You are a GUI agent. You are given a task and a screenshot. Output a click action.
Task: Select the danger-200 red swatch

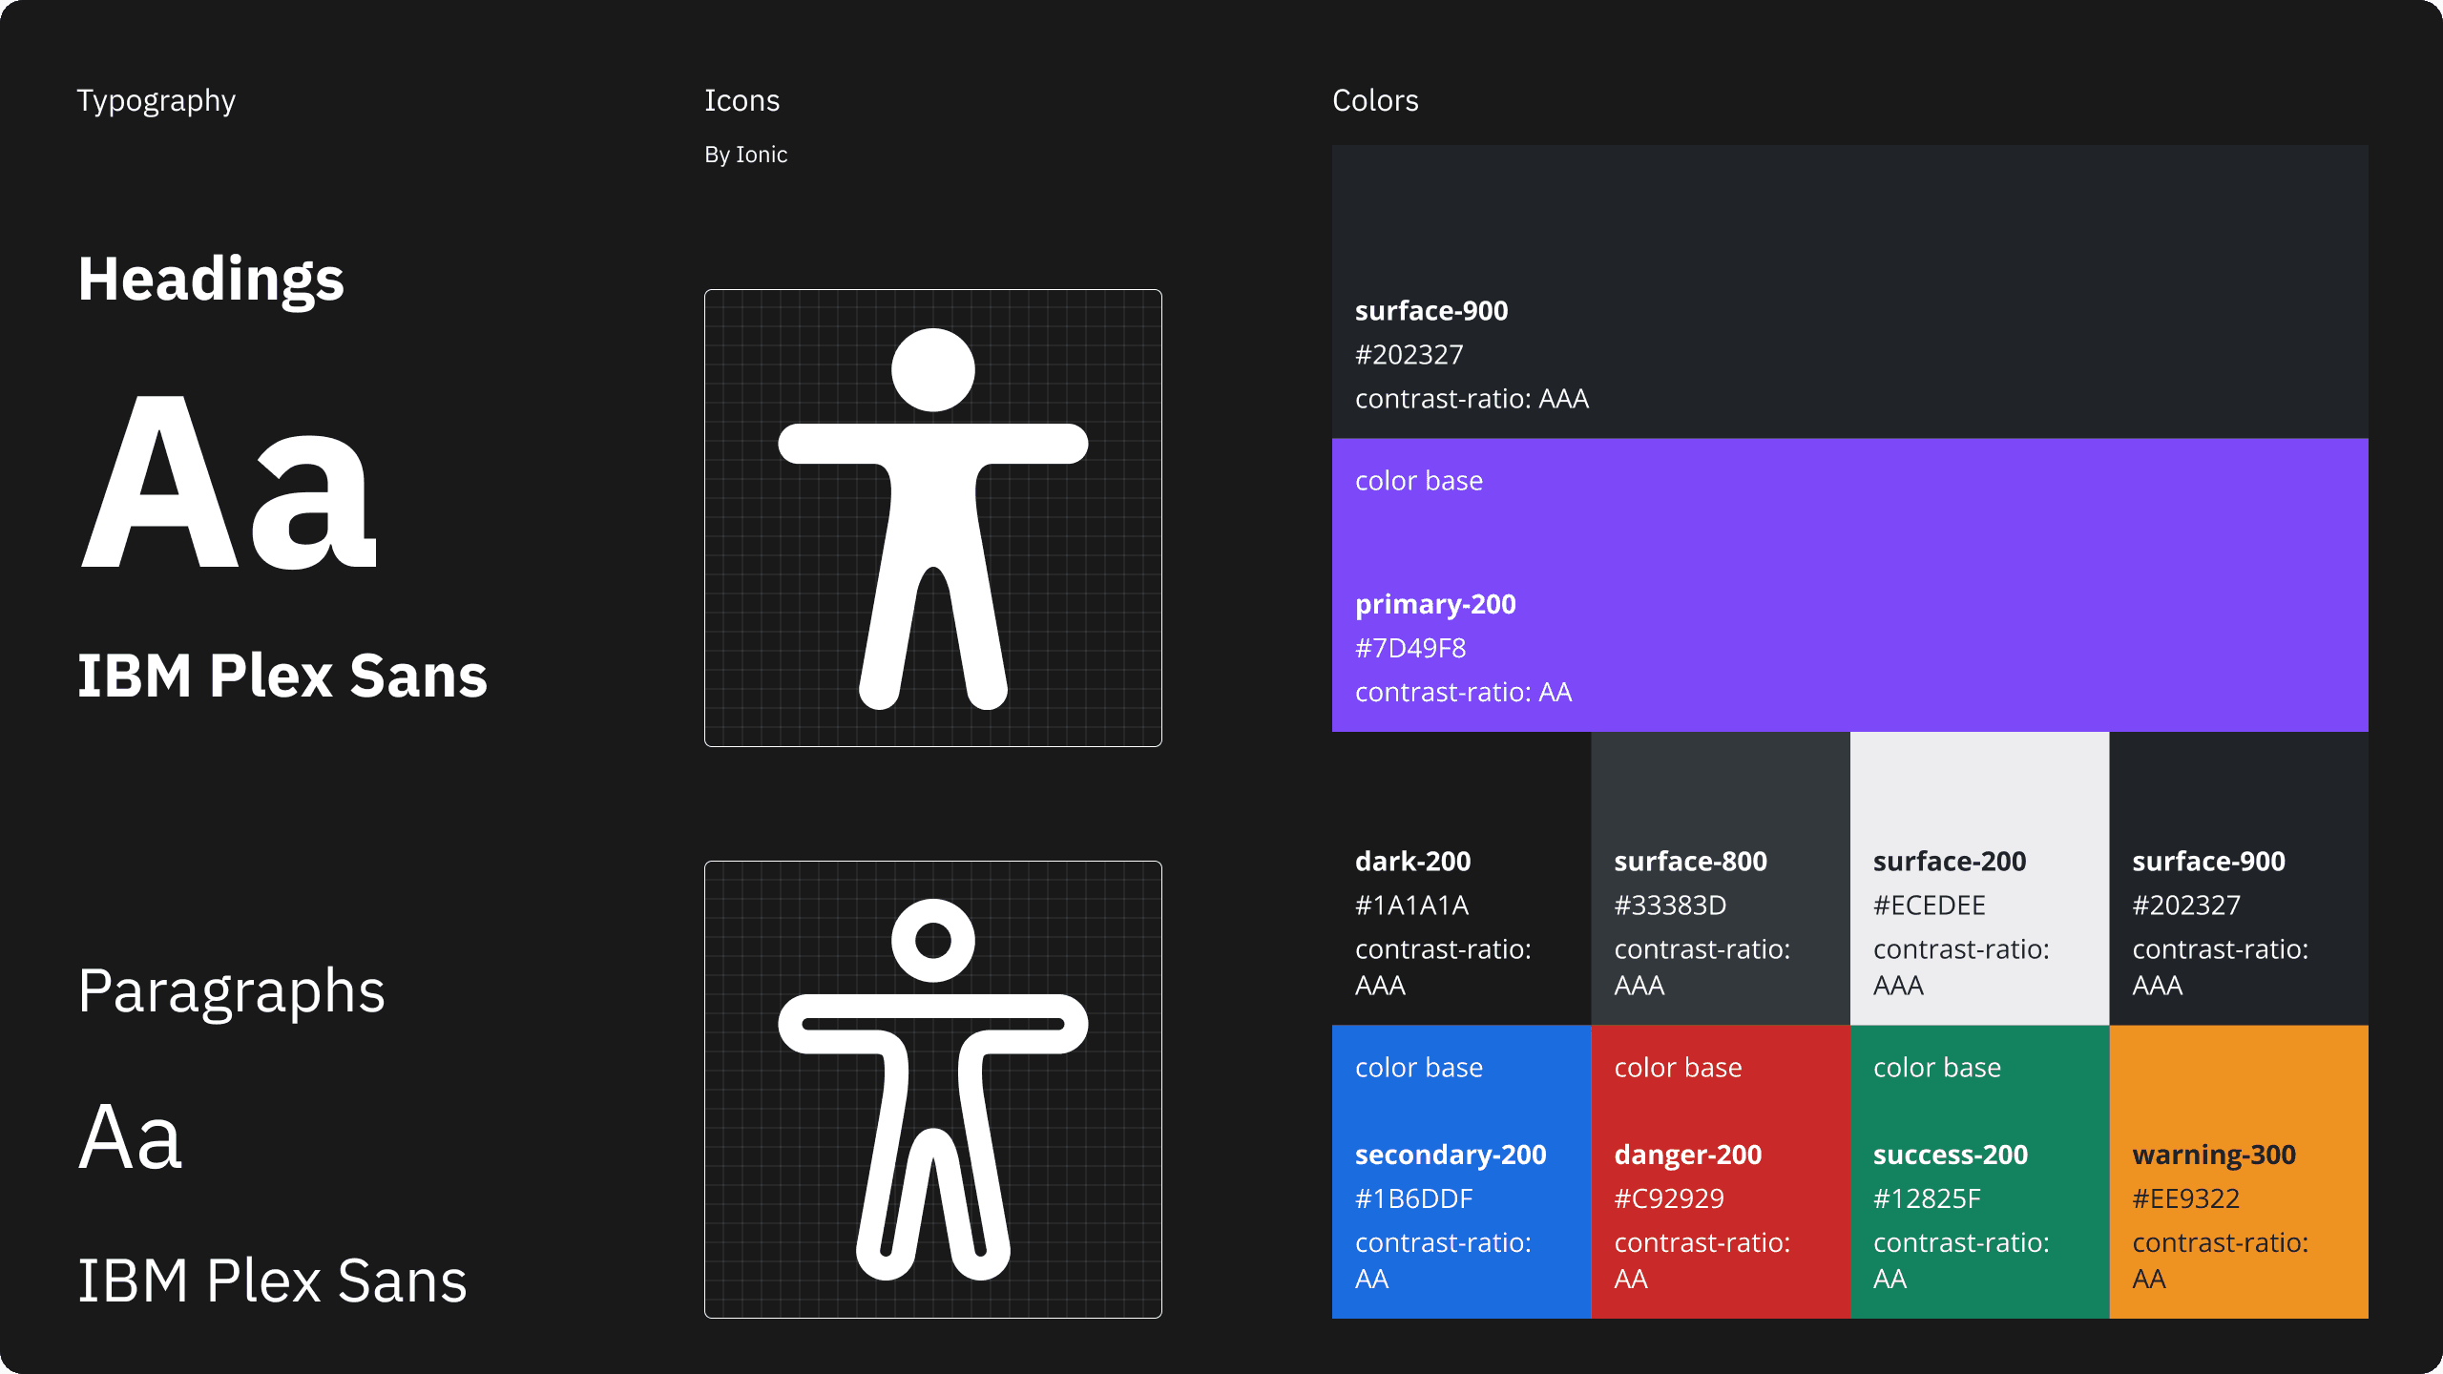click(x=1721, y=1172)
